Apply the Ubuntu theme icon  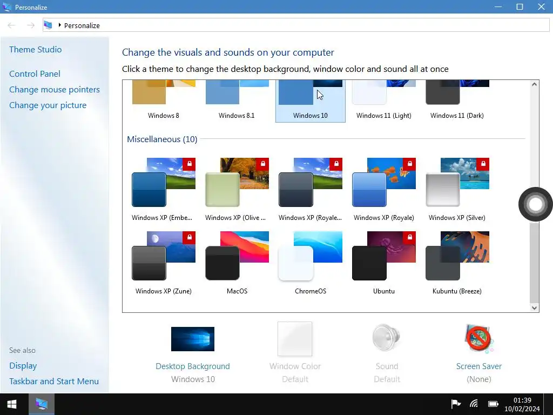384,256
